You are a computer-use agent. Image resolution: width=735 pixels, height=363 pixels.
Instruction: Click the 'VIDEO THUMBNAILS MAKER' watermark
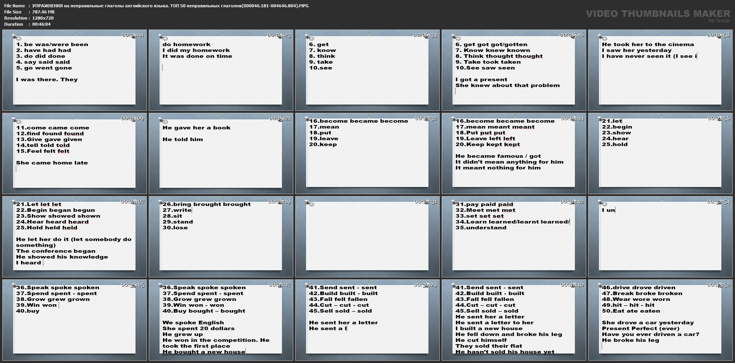tap(658, 14)
